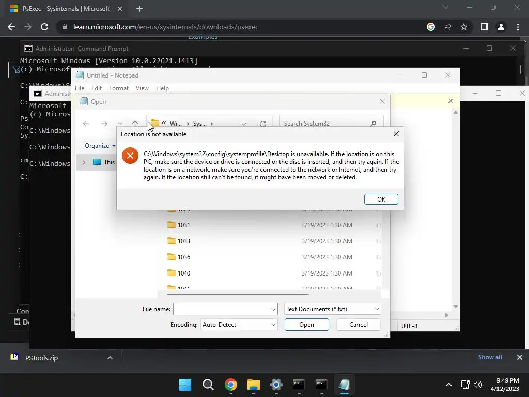529x397 pixels.
Task: Click the network icon in the tray
Action: (465, 385)
